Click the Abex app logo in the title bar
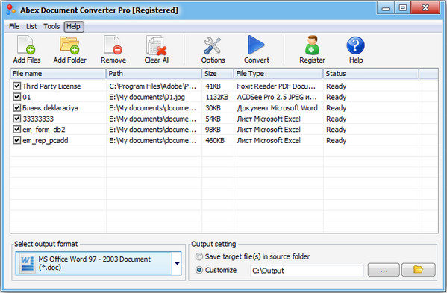The height and width of the screenshot is (293, 447). pos(11,10)
